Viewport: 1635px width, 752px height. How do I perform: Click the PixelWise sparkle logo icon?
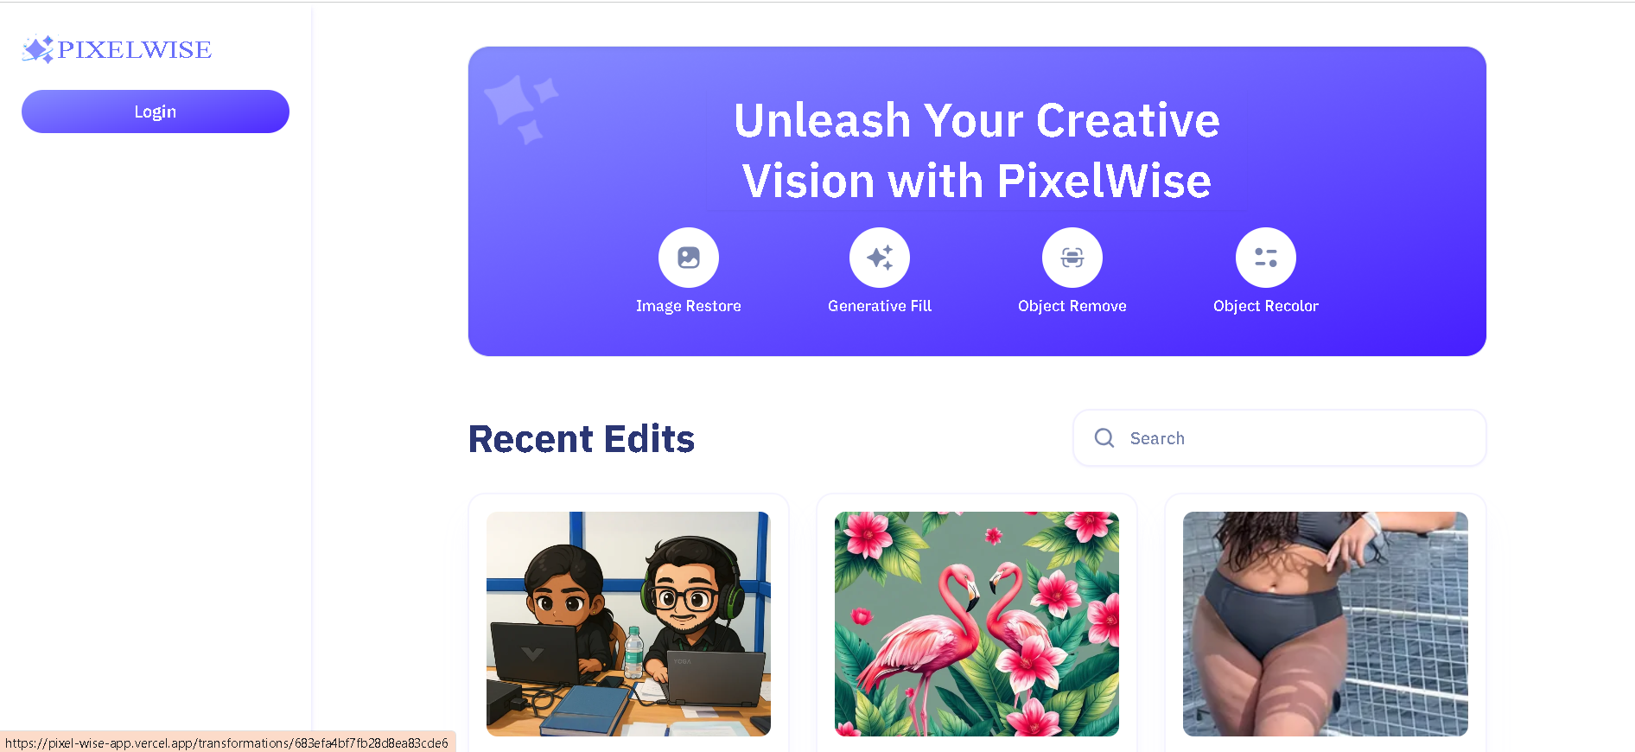click(x=38, y=49)
